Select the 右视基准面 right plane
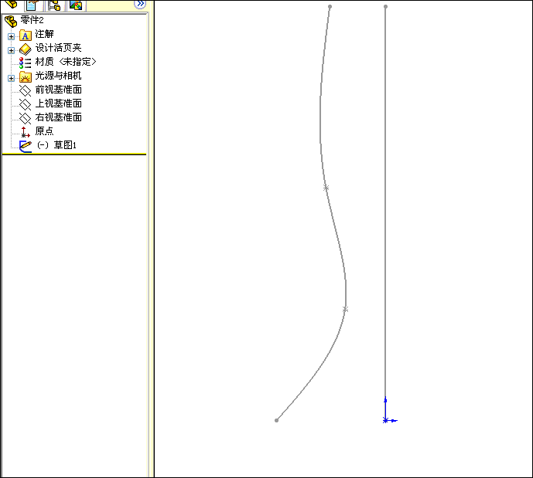Screen dimensions: 533x478 (x=59, y=117)
